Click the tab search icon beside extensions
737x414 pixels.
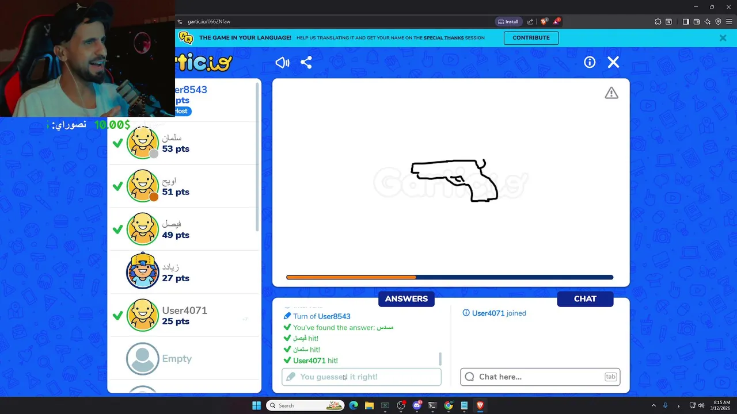pos(668,22)
